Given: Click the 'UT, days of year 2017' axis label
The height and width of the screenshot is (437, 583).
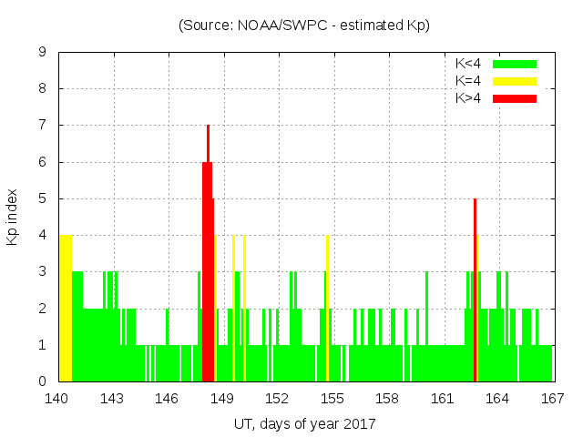Looking at the screenshot, I should coord(304,423).
